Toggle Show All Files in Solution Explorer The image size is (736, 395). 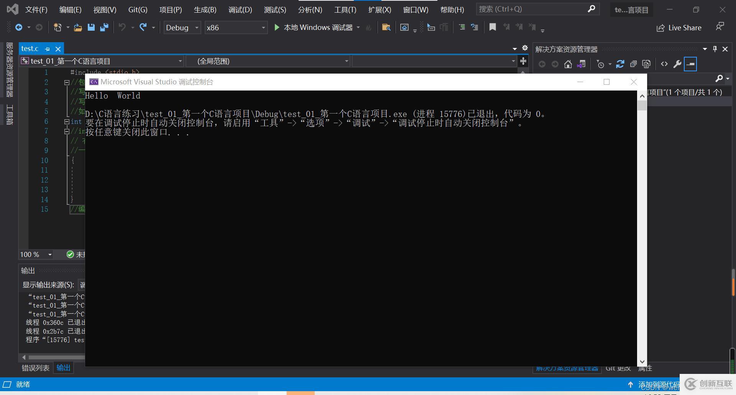pyautogui.click(x=646, y=64)
